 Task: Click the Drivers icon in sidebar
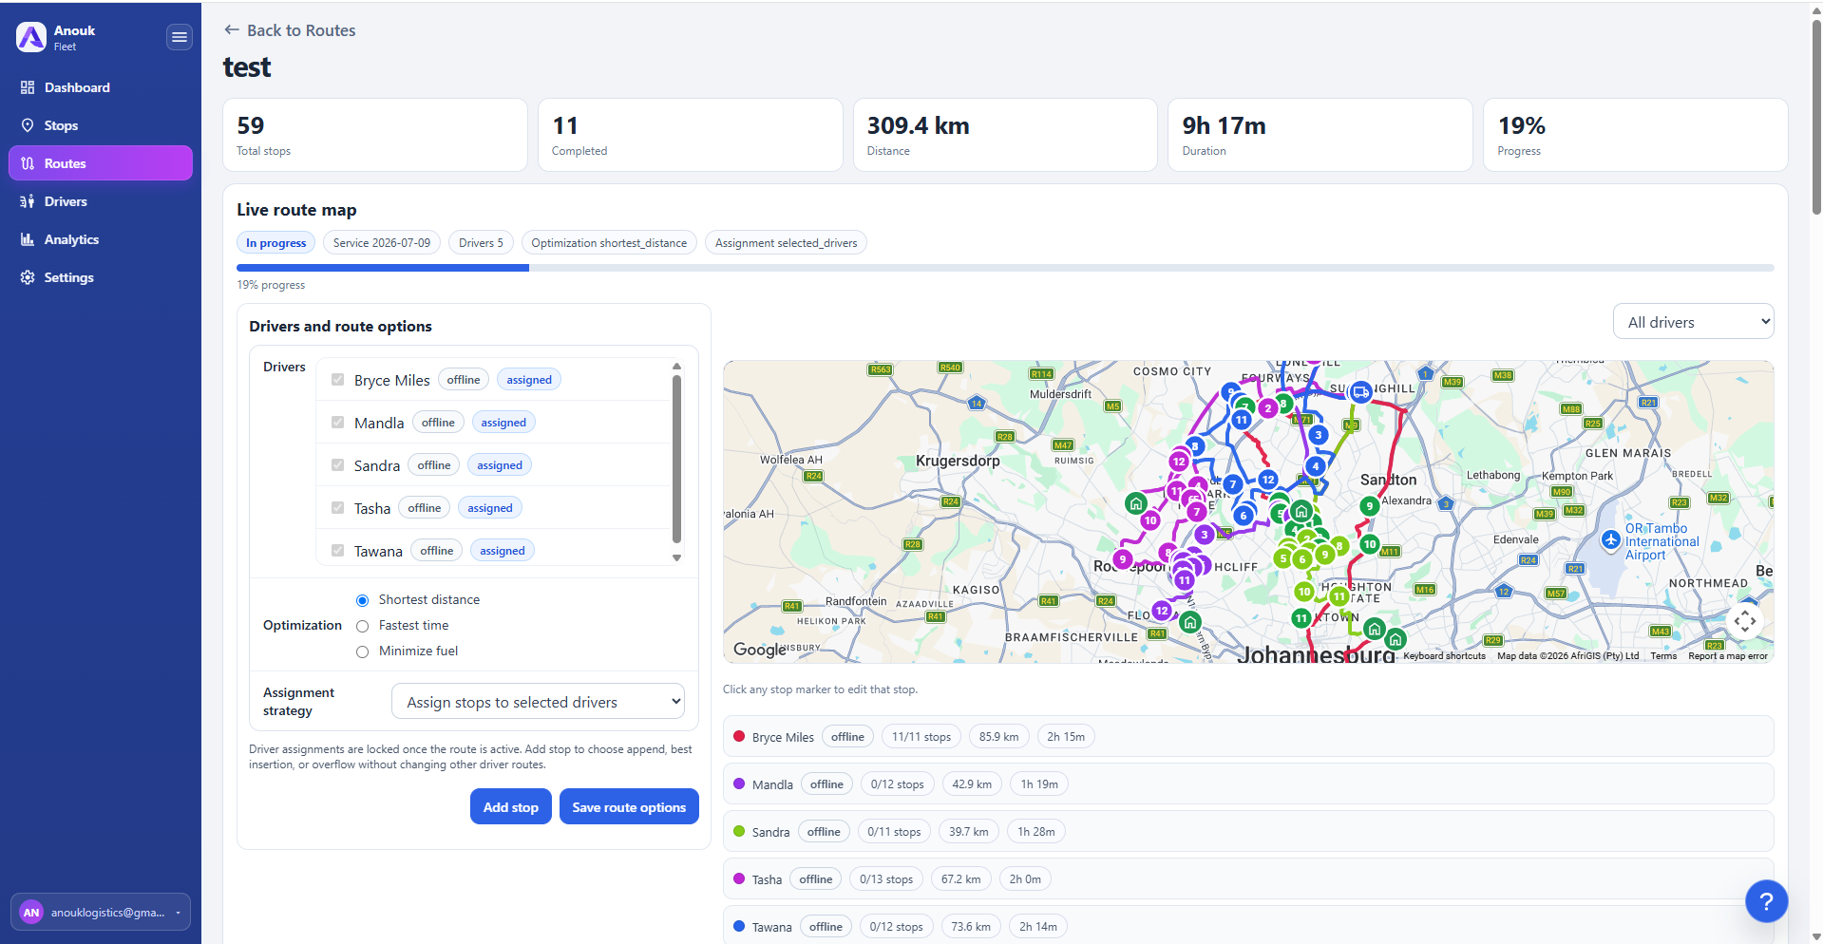[28, 201]
